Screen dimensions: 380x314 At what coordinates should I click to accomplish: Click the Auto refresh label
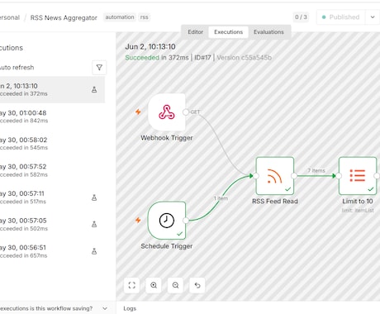tap(17, 68)
